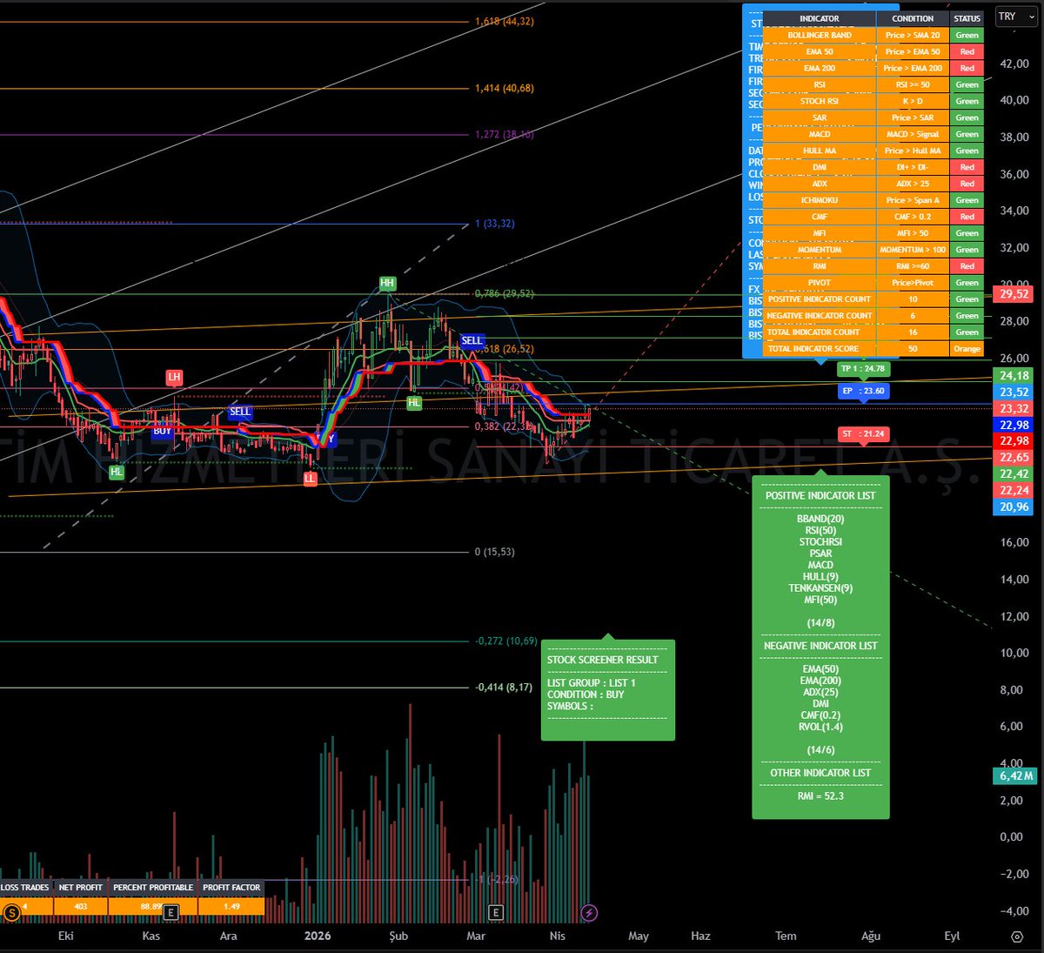Select the SELL signal label on the chart
Screen dimensions: 1044x953
point(472,340)
